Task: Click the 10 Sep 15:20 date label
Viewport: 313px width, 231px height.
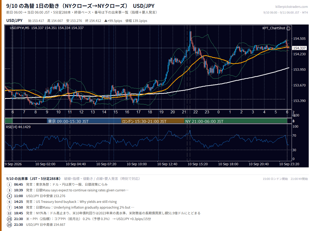Action: tap(198, 164)
